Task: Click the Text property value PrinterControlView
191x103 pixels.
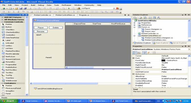Action: coord(171,70)
